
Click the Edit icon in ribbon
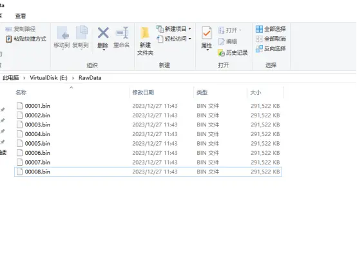click(x=221, y=41)
